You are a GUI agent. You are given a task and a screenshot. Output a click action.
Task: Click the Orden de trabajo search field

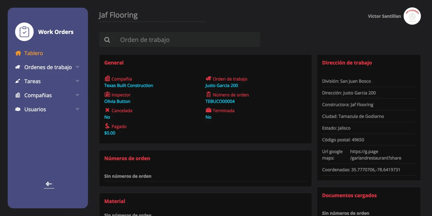click(185, 40)
